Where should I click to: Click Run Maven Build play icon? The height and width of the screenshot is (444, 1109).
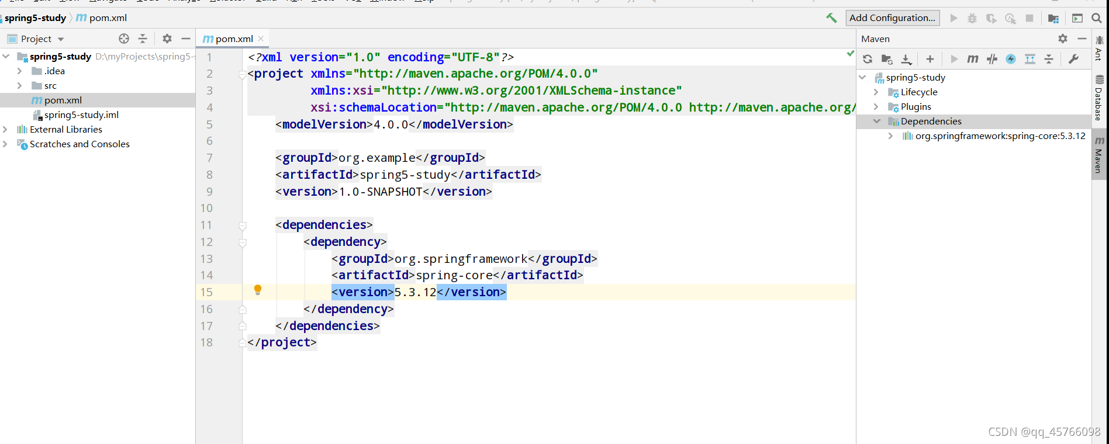(x=954, y=59)
